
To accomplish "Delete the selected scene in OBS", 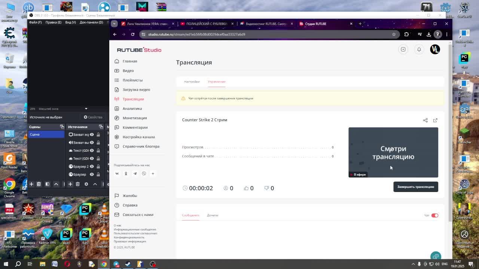I will tap(39, 184).
